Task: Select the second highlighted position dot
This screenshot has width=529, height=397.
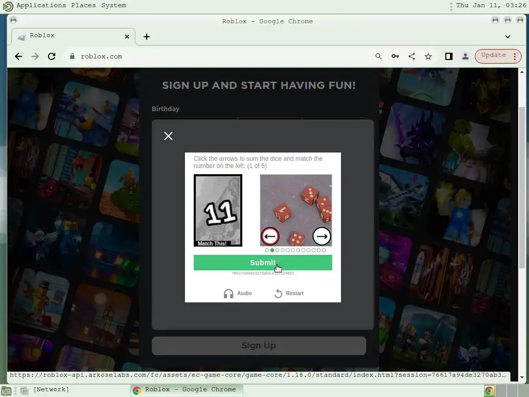Action: (272, 250)
